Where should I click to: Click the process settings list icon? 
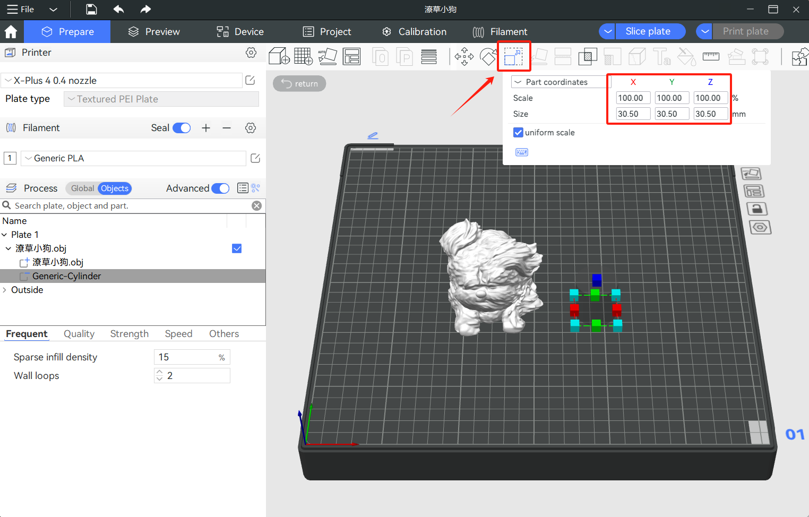243,188
